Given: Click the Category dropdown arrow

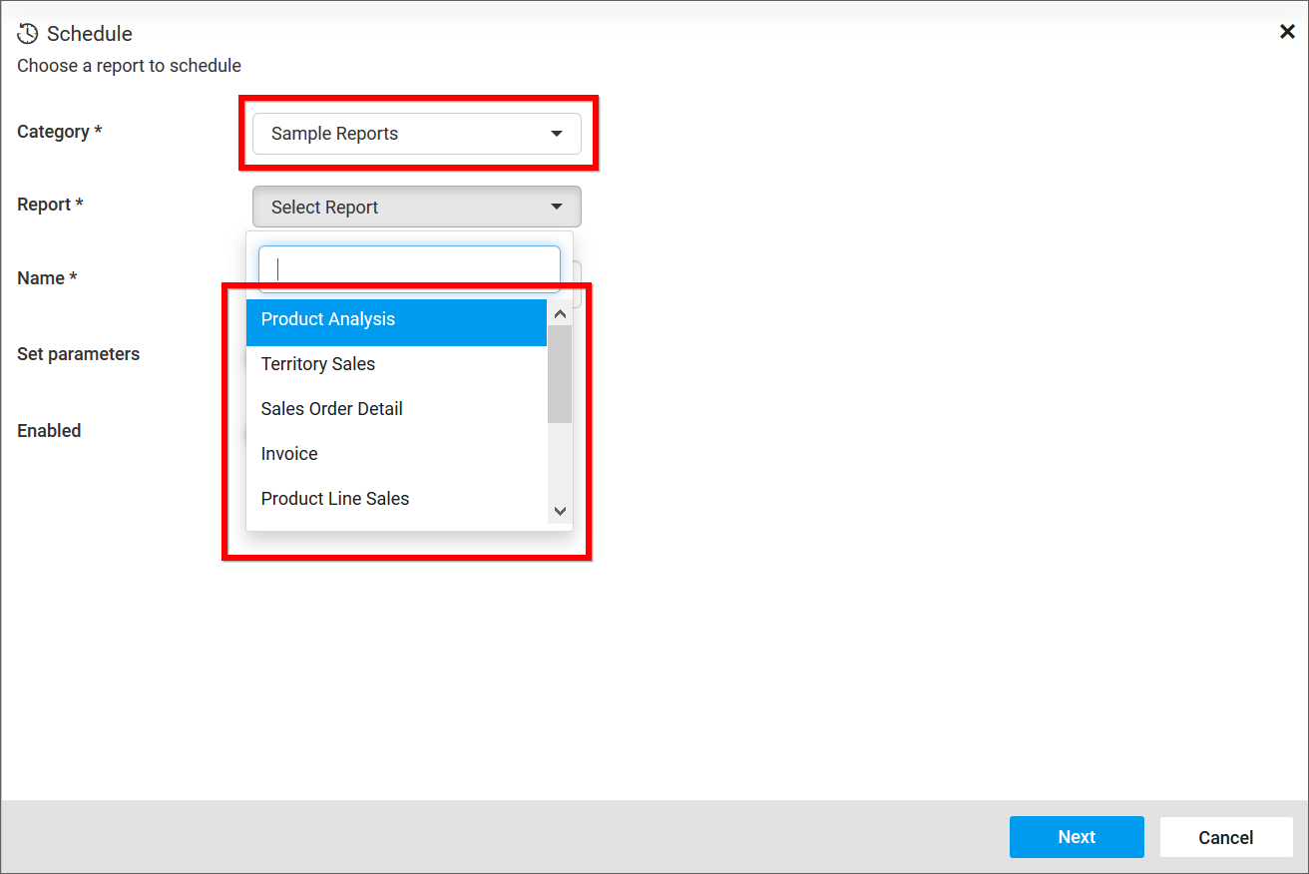Looking at the screenshot, I should 557,134.
